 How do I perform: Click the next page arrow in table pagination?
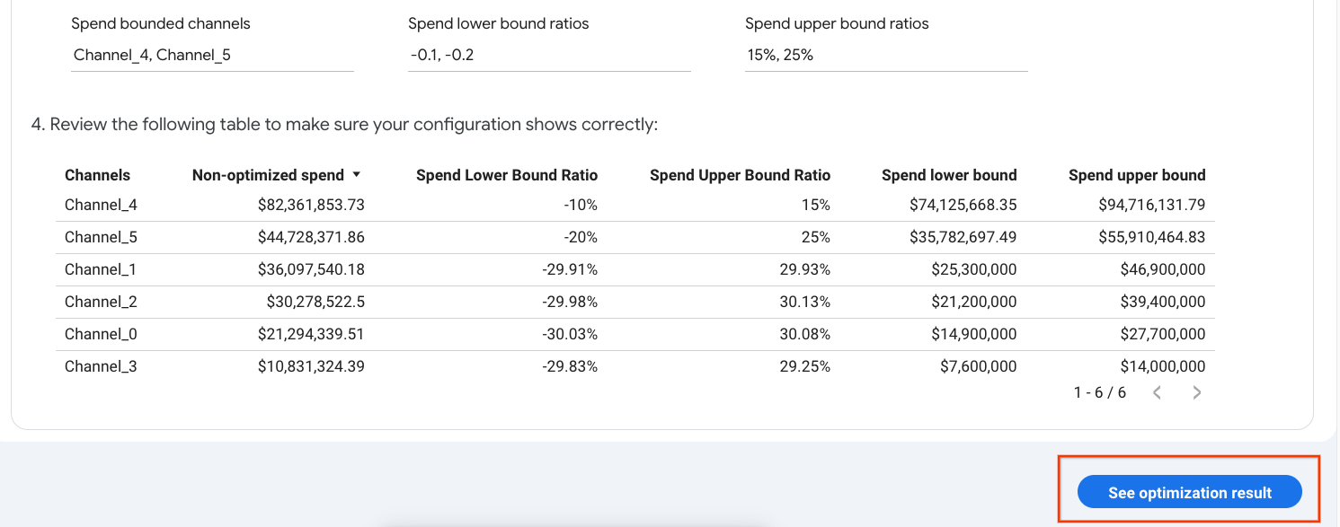tap(1196, 392)
